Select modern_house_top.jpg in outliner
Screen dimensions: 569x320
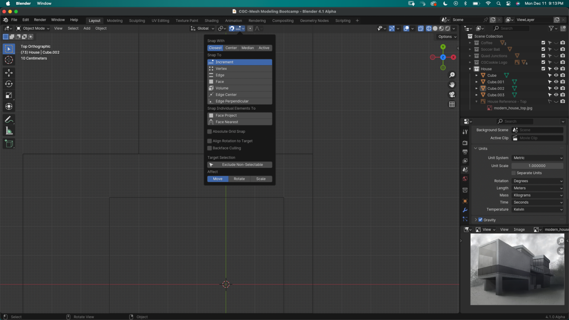pos(513,108)
